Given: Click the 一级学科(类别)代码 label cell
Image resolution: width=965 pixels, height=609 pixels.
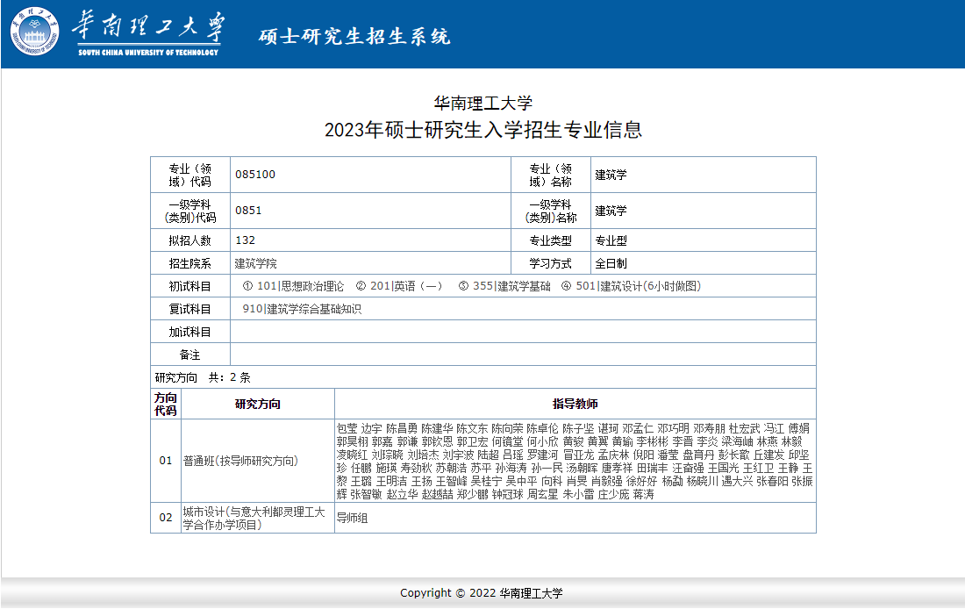Looking at the screenshot, I should 190,211.
